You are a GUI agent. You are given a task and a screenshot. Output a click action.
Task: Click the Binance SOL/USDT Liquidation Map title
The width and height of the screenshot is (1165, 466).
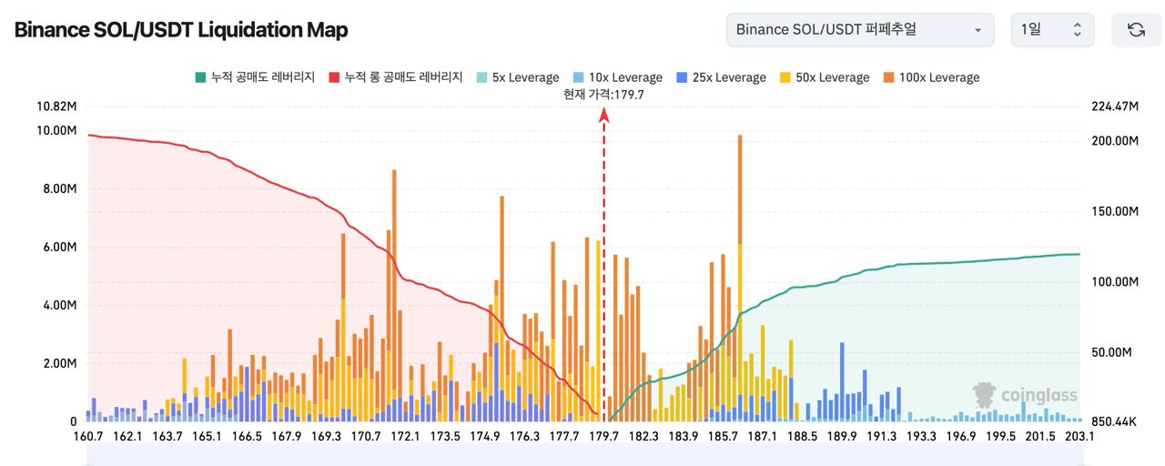pos(181,30)
